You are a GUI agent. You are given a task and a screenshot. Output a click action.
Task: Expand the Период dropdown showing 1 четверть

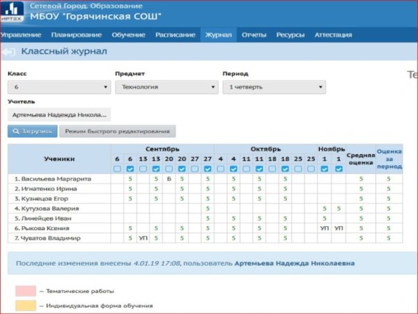[x=274, y=87]
